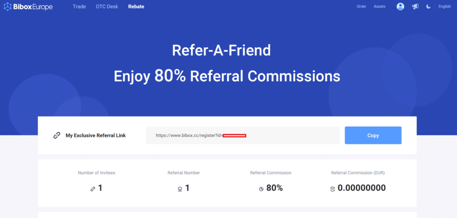Go to the OTC Desk tab
This screenshot has width=457, height=218.
(x=107, y=7)
